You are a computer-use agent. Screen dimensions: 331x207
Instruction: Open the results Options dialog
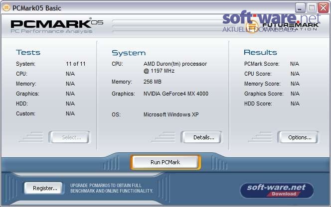[298, 137]
